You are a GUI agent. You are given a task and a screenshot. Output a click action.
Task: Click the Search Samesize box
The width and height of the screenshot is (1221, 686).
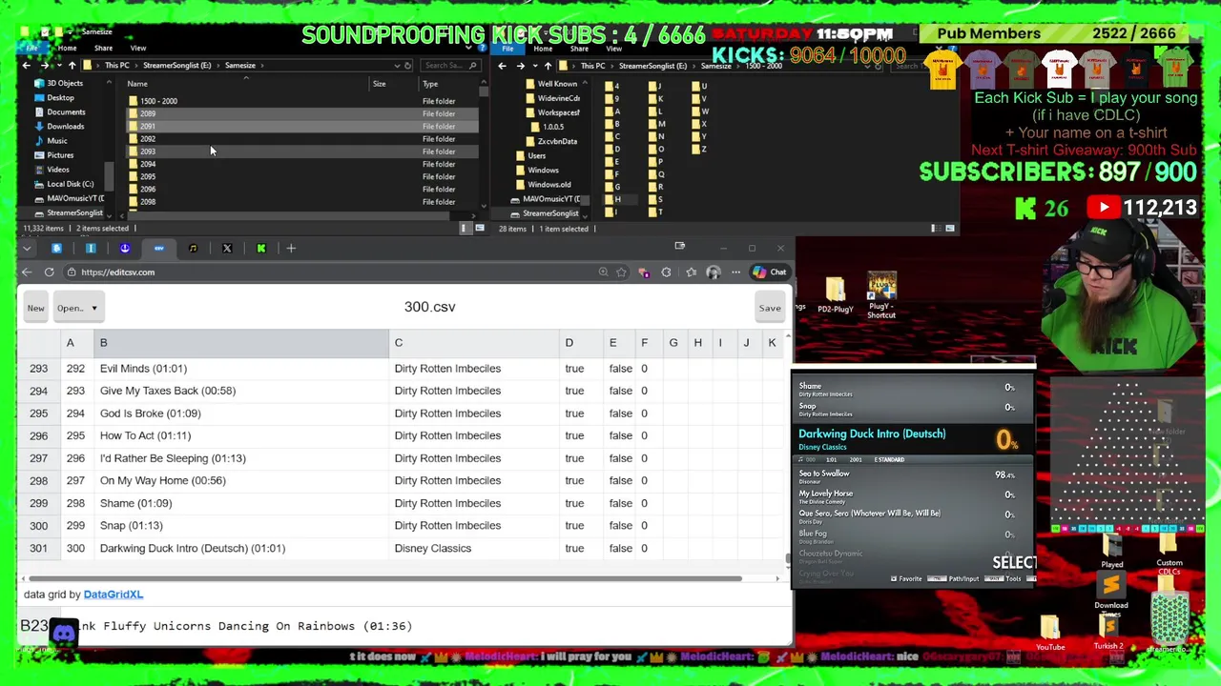pos(450,66)
